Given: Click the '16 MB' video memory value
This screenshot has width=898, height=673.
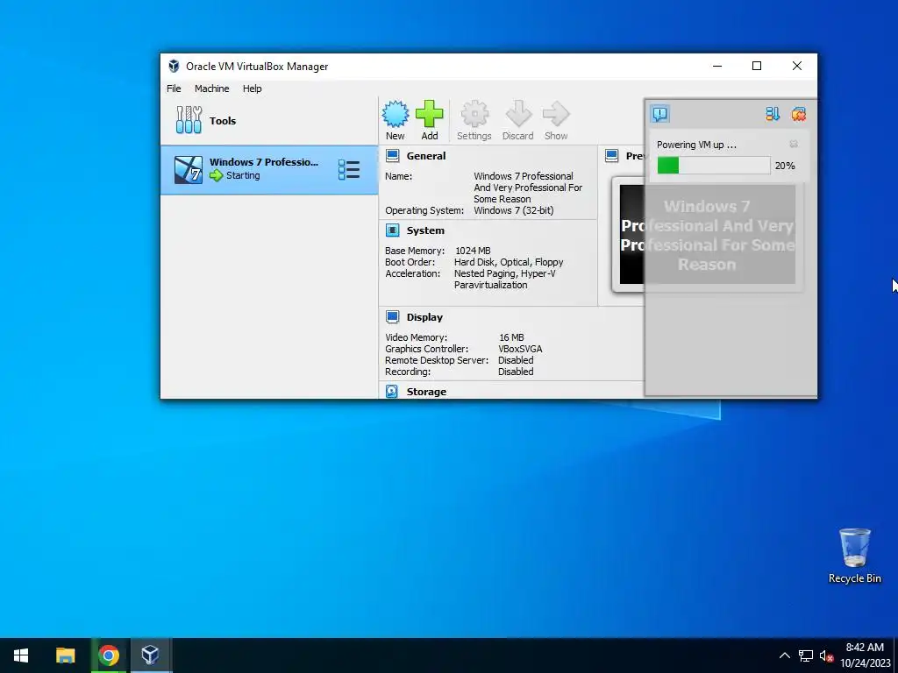Looking at the screenshot, I should (x=511, y=337).
